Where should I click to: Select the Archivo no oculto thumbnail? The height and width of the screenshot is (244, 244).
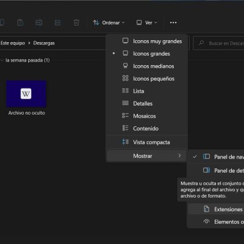[x=26, y=94]
